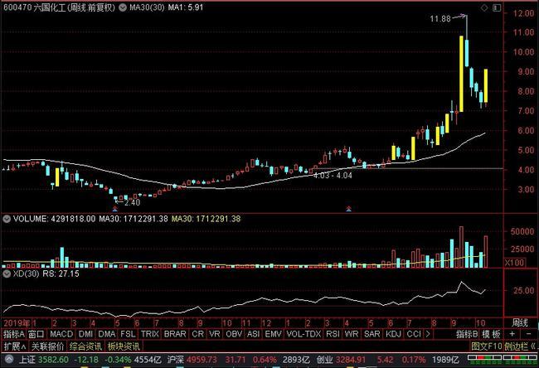Switch to the OBV indicator
Screen dimensions: 539x368
pos(234,334)
